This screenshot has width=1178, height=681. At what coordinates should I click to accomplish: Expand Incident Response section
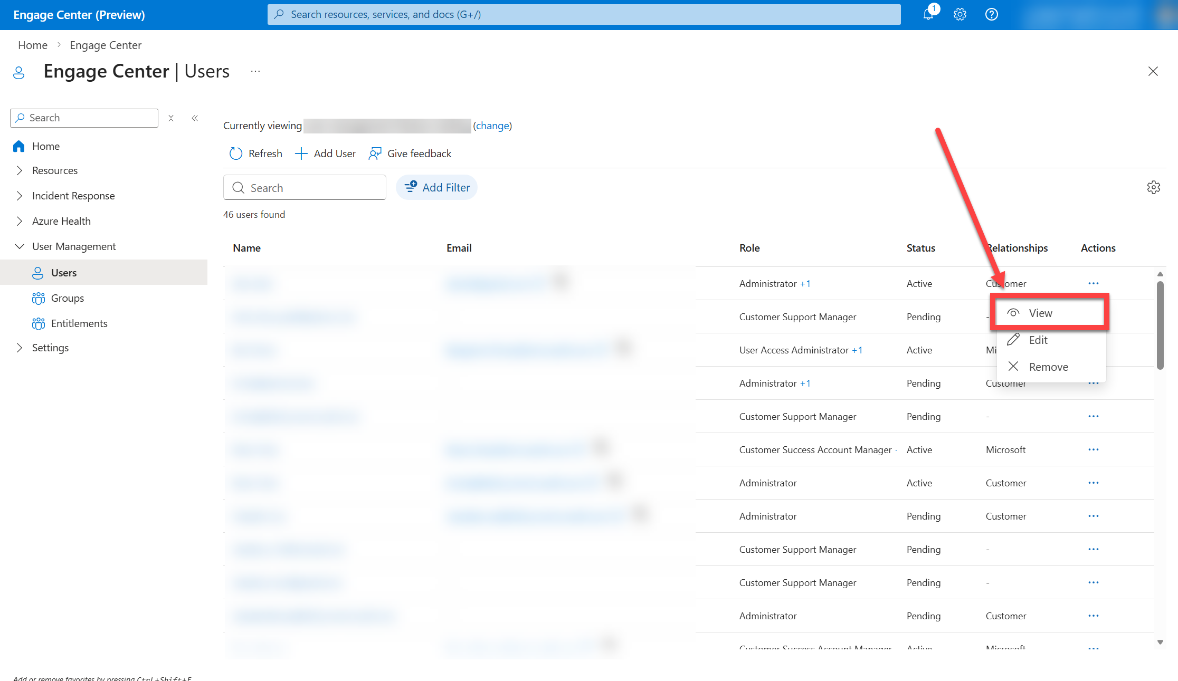click(x=20, y=196)
